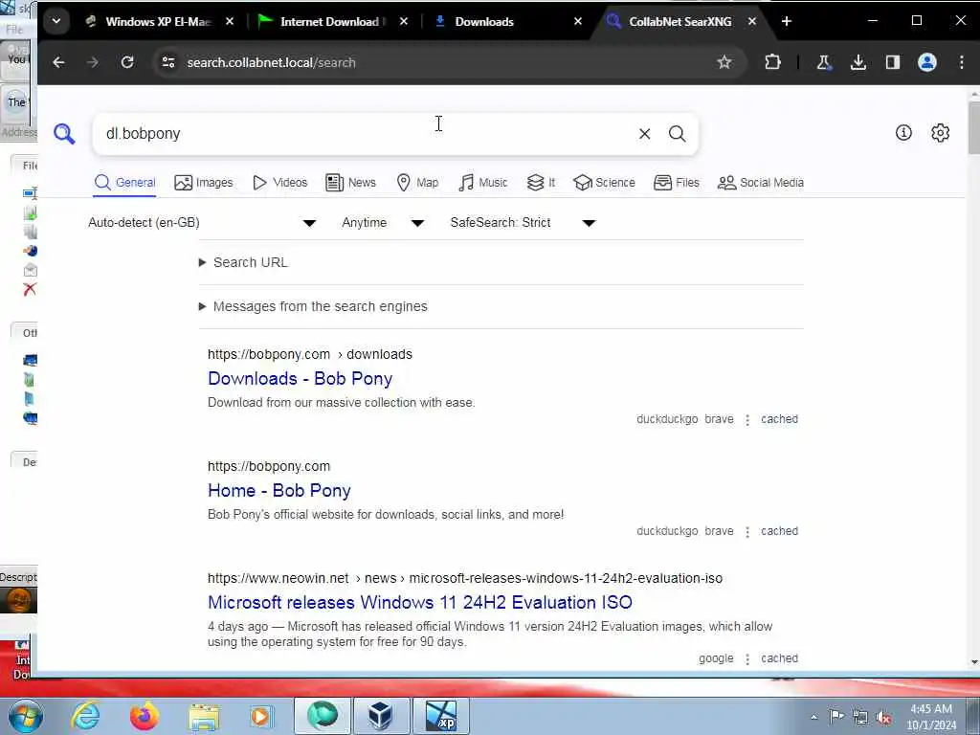Open Downloads - Bob Pony result
The width and height of the screenshot is (980, 735).
click(x=300, y=379)
